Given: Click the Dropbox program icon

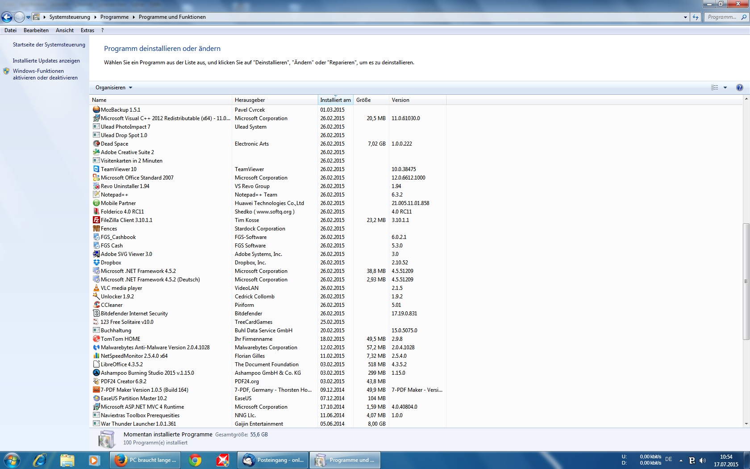Looking at the screenshot, I should click(96, 262).
